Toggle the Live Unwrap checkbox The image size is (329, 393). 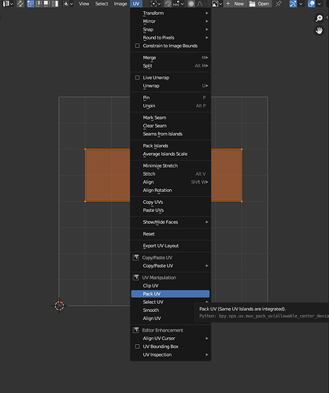(x=137, y=77)
